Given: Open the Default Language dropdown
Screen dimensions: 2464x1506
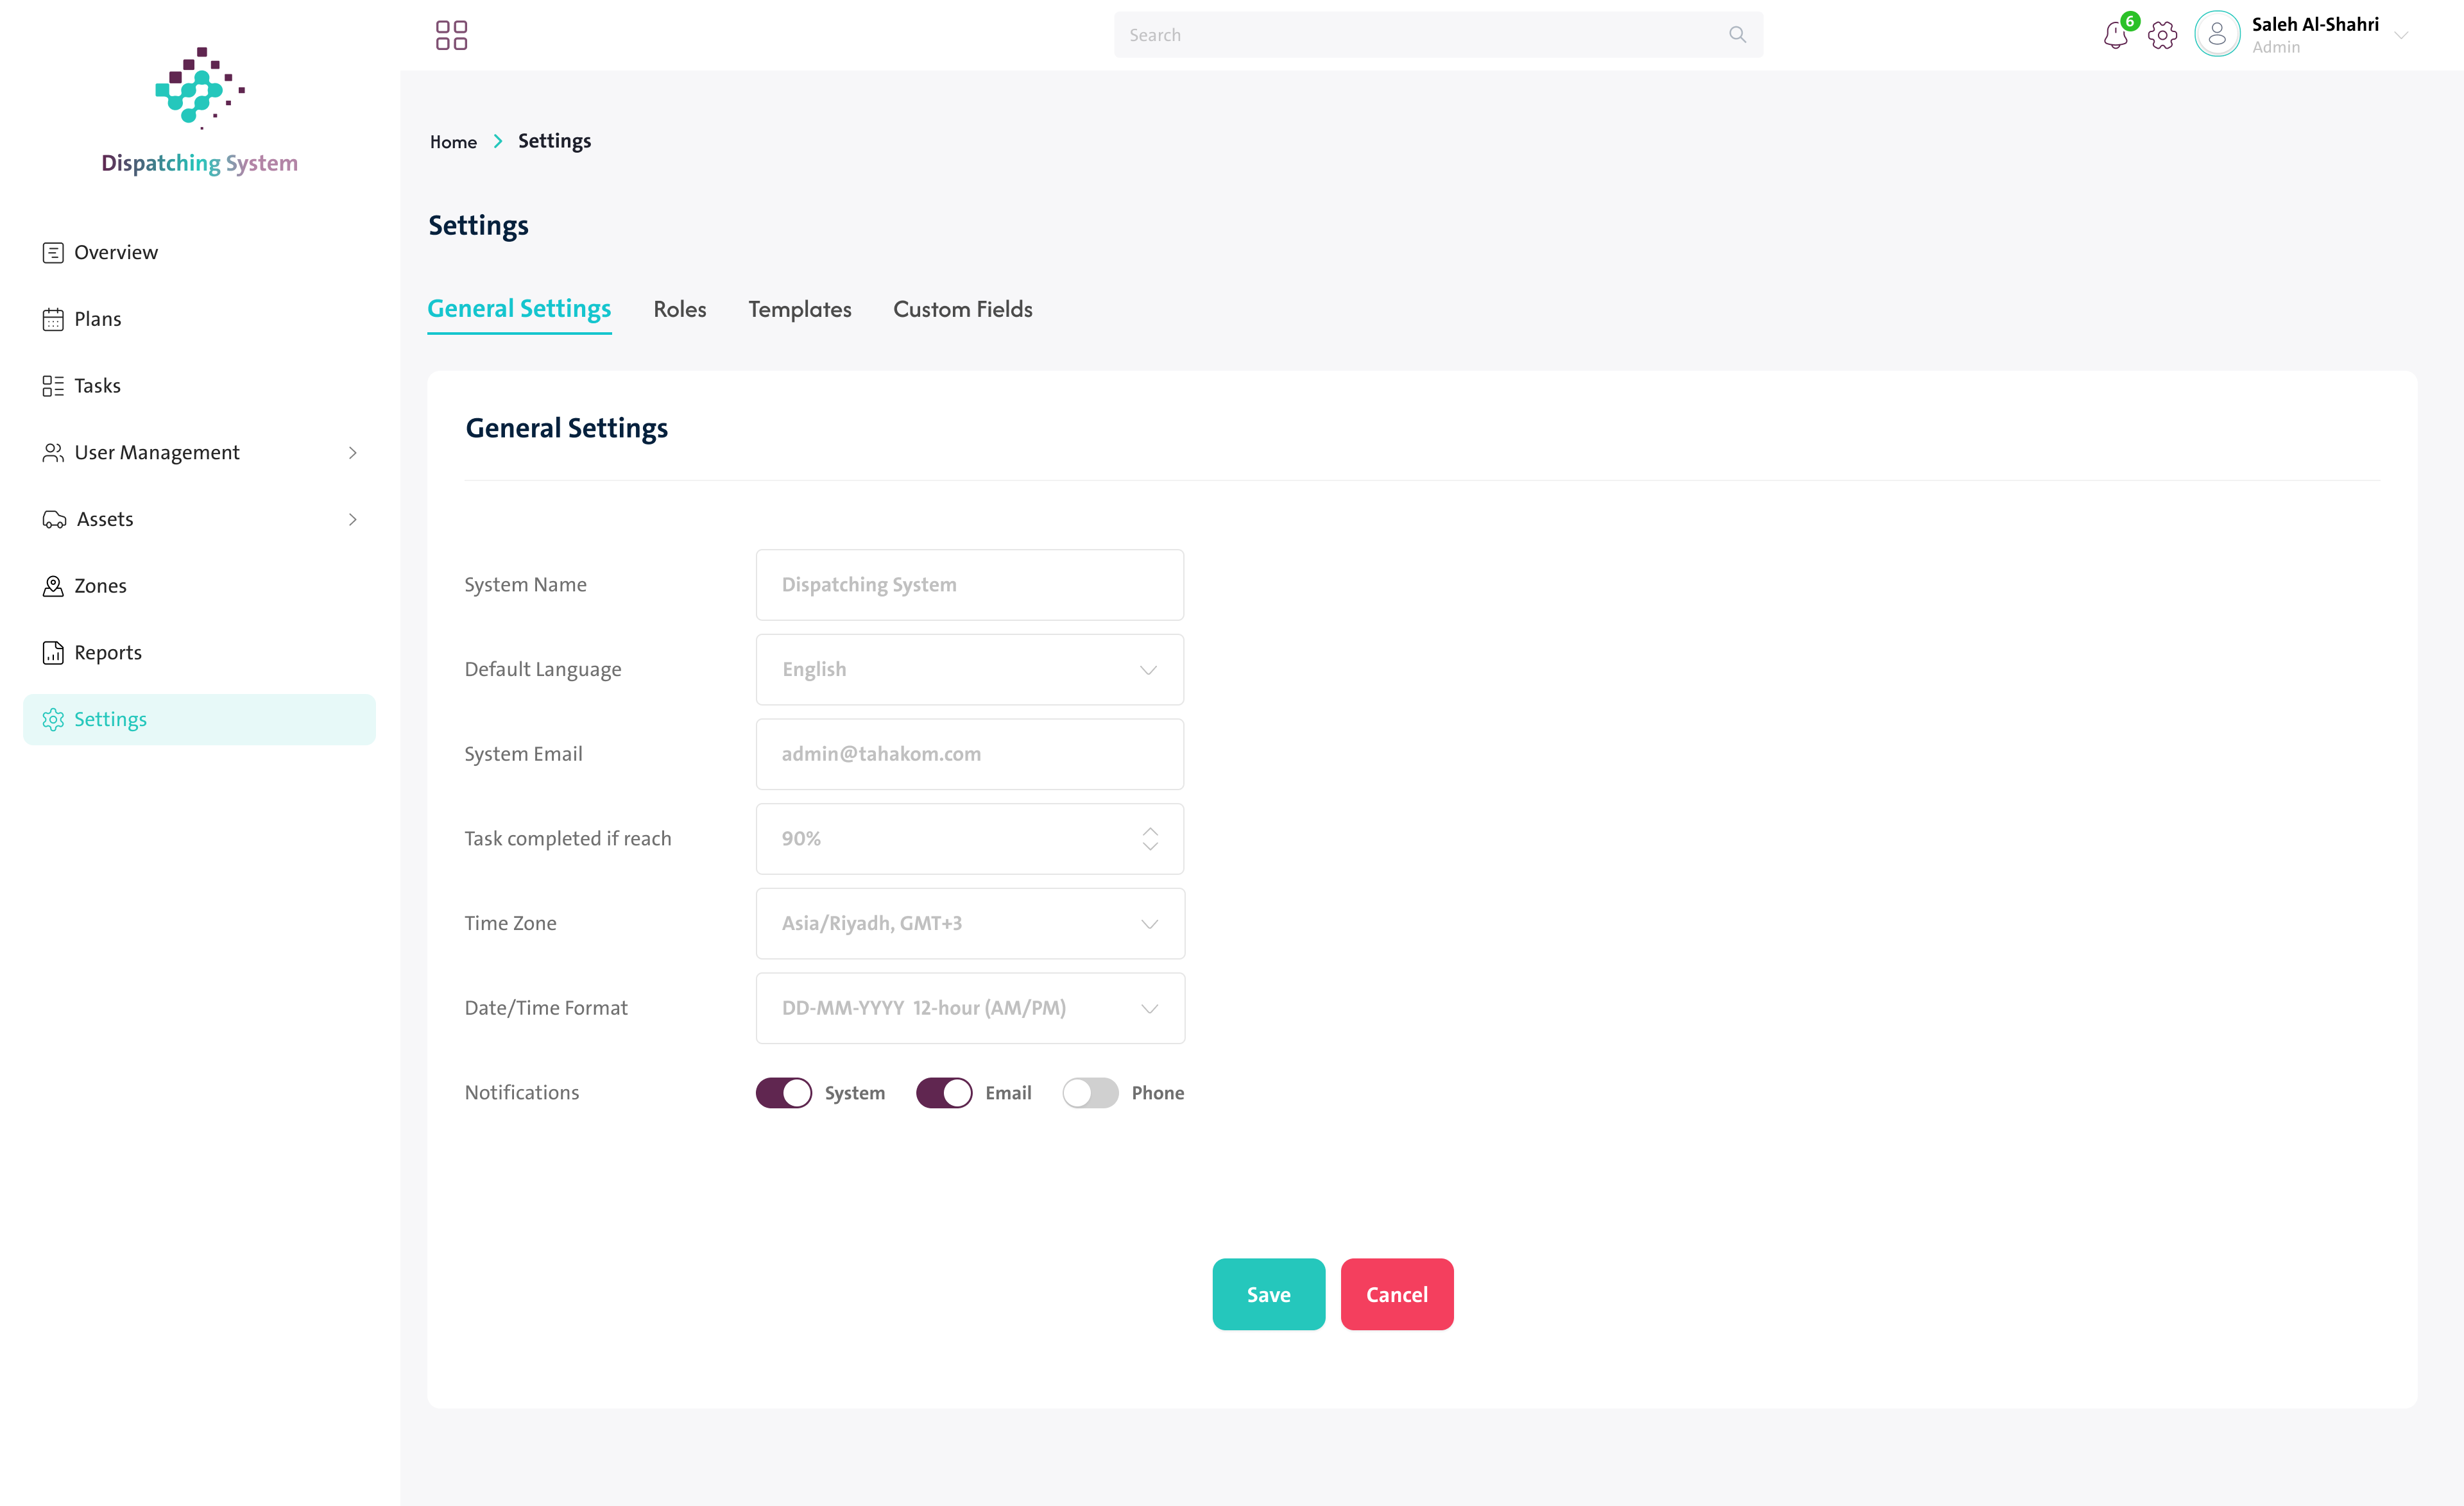Looking at the screenshot, I should coord(970,670).
